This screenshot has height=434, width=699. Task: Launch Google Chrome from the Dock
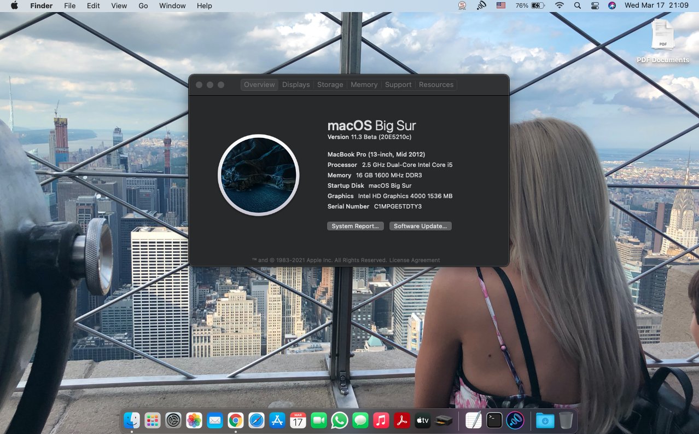click(236, 420)
